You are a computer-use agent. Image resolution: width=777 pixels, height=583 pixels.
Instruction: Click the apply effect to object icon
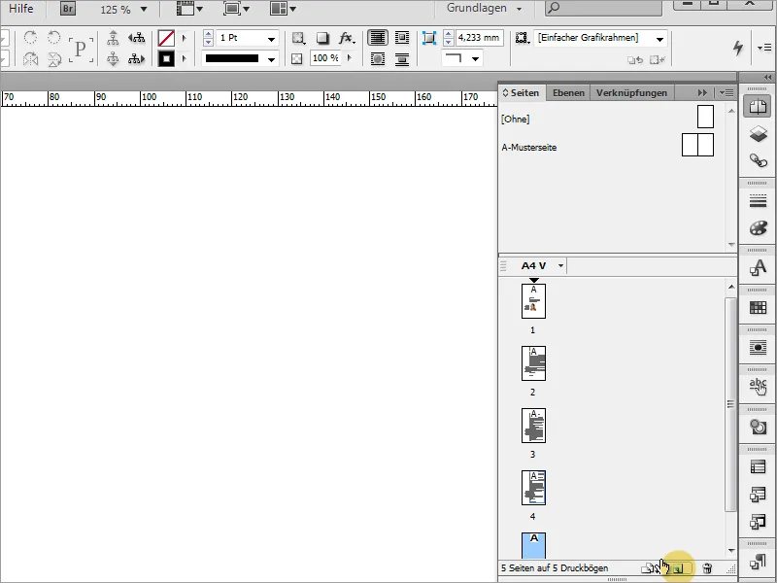pyautogui.click(x=298, y=38)
